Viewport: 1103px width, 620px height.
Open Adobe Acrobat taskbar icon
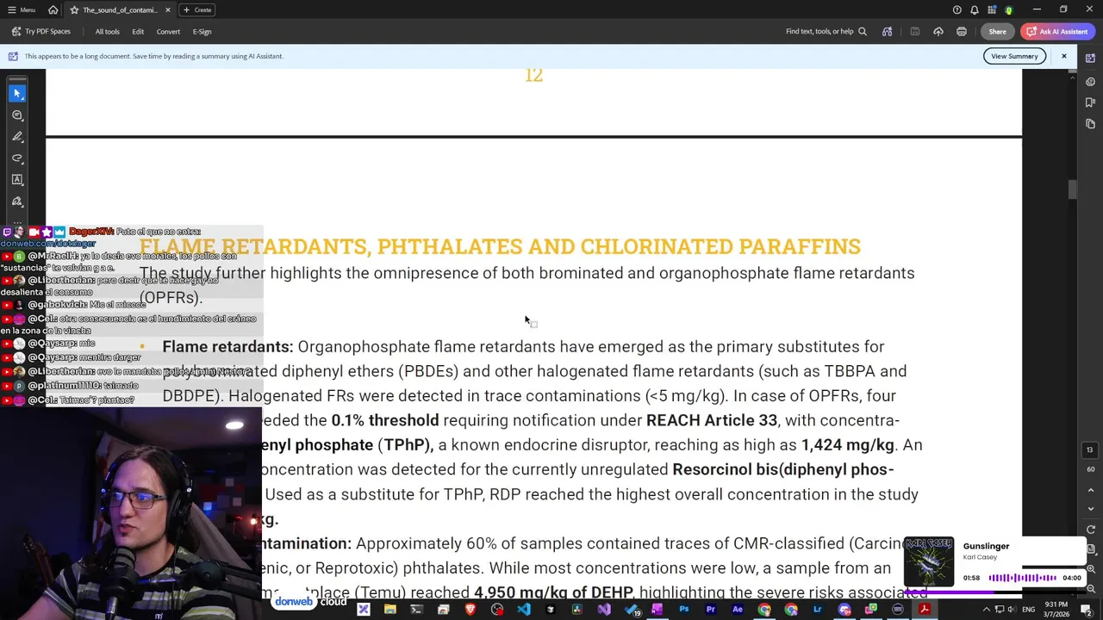coord(924,610)
